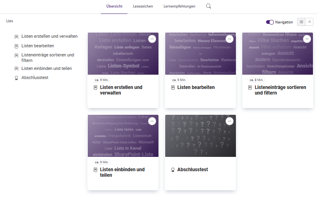Open the Lernempfehlungen tab
334x197 pixels.
click(180, 6)
